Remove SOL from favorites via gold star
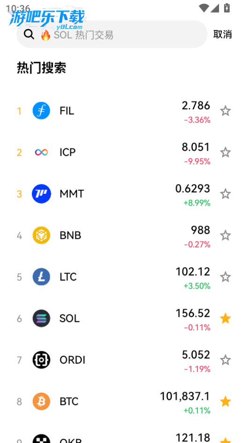Image resolution: width=249 pixels, height=443 pixels. (x=225, y=318)
